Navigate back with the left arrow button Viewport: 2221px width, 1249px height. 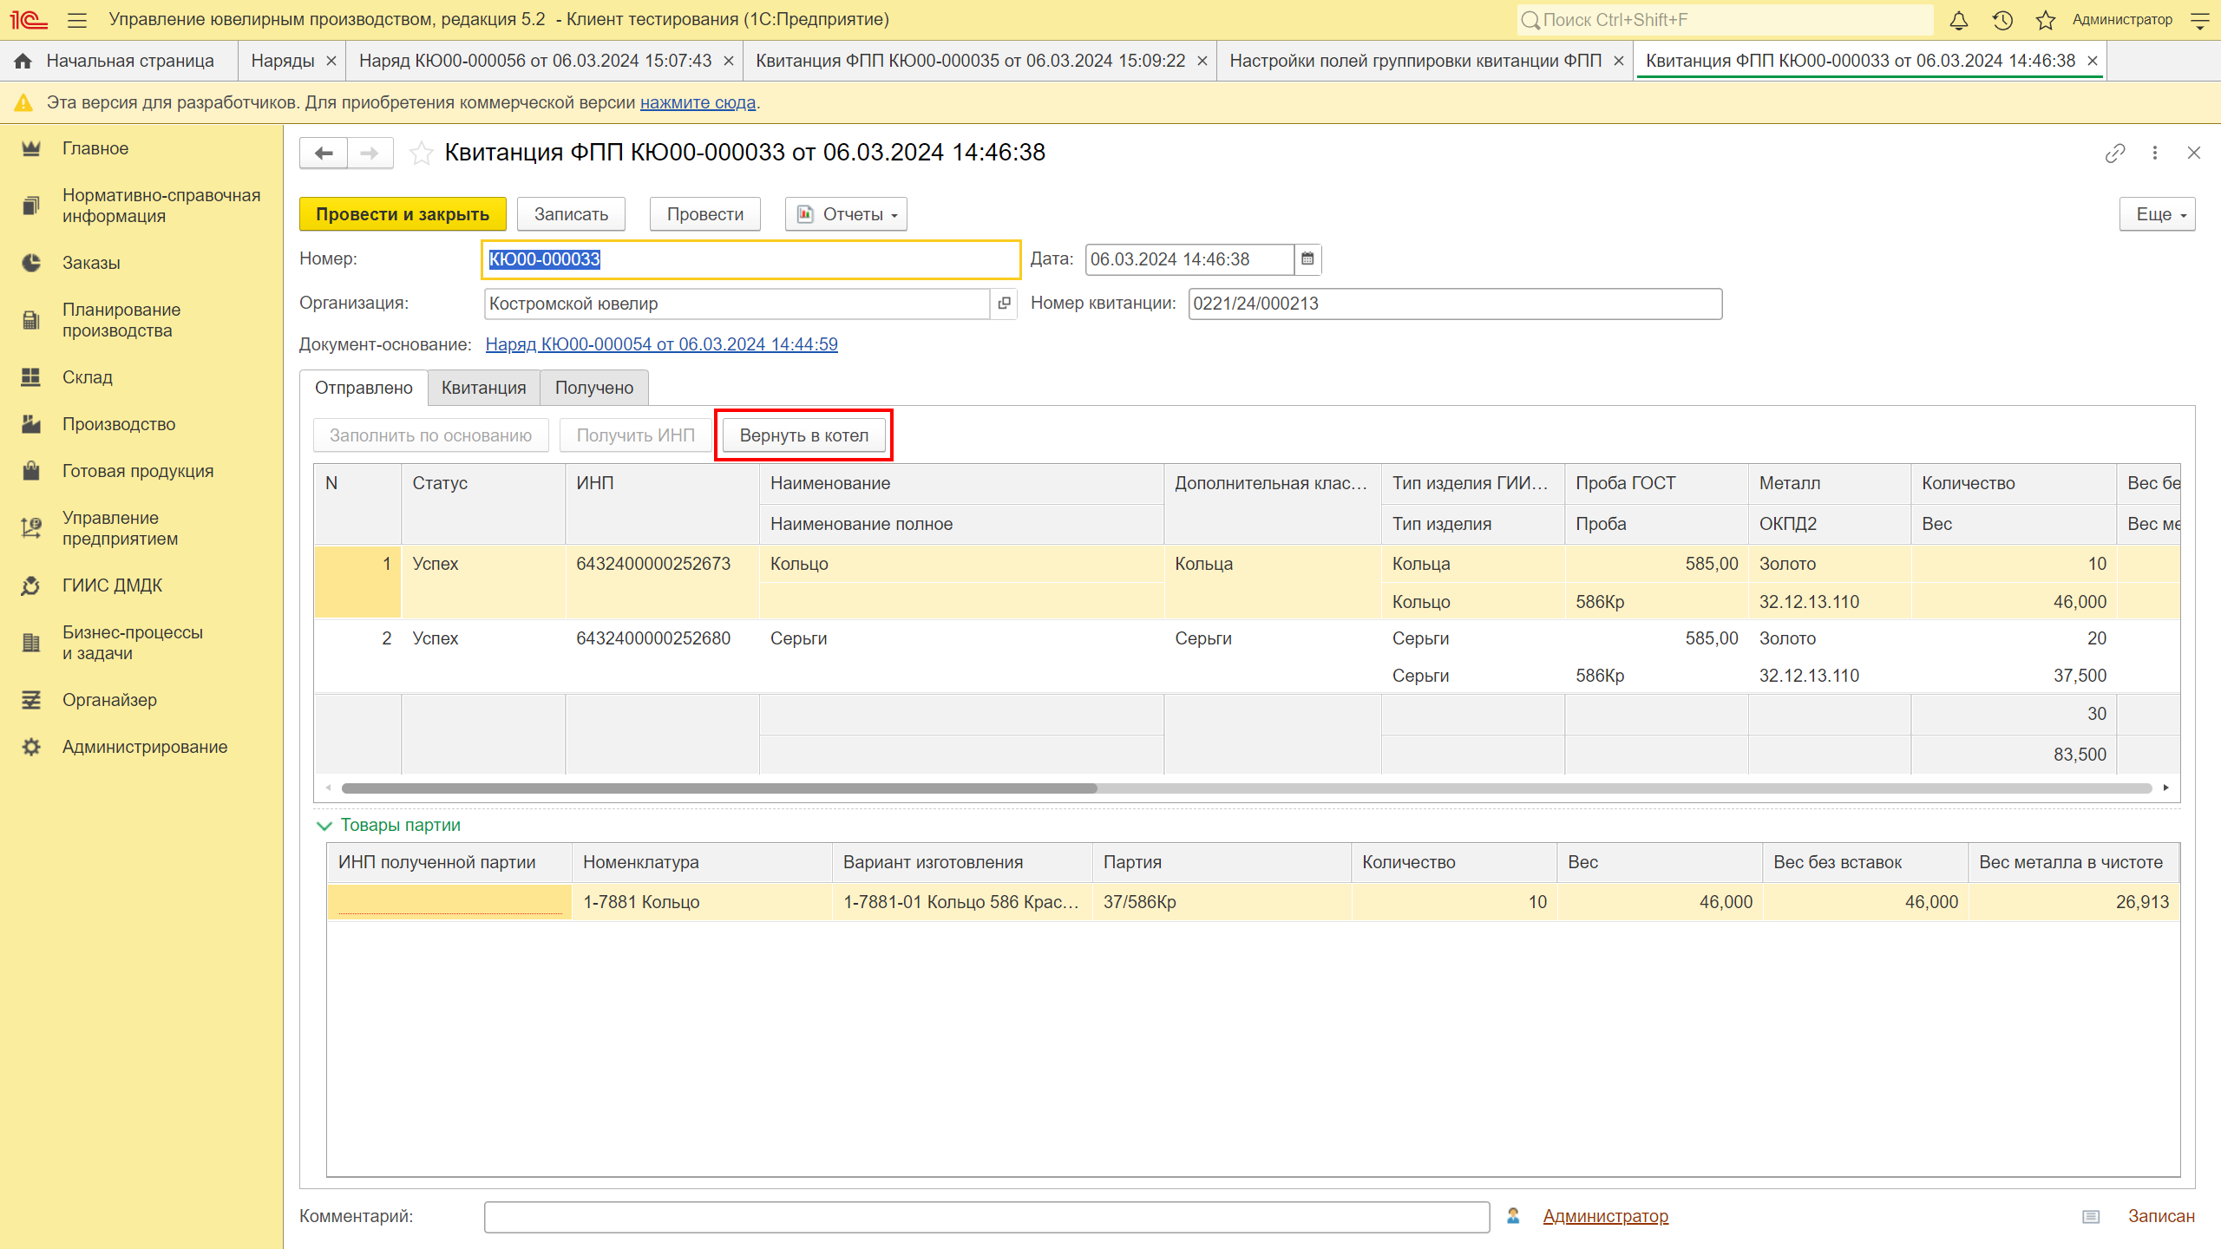324,154
